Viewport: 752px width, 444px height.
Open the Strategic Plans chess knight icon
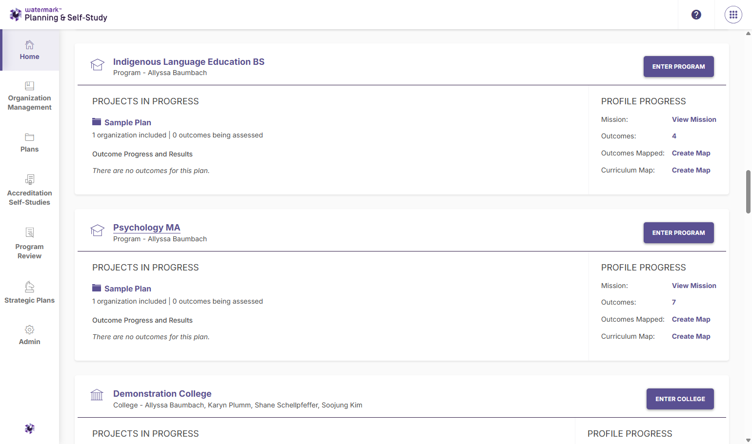[x=30, y=287]
